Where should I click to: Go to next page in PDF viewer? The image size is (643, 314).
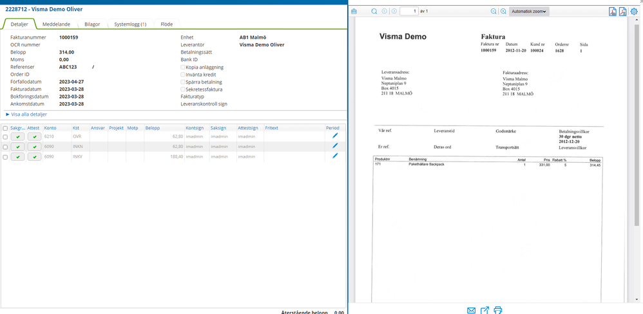click(394, 12)
